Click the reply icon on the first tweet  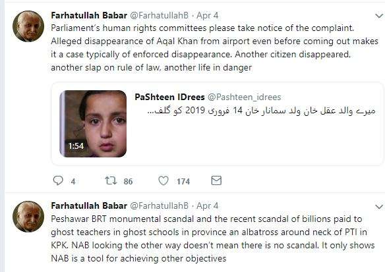(58, 180)
